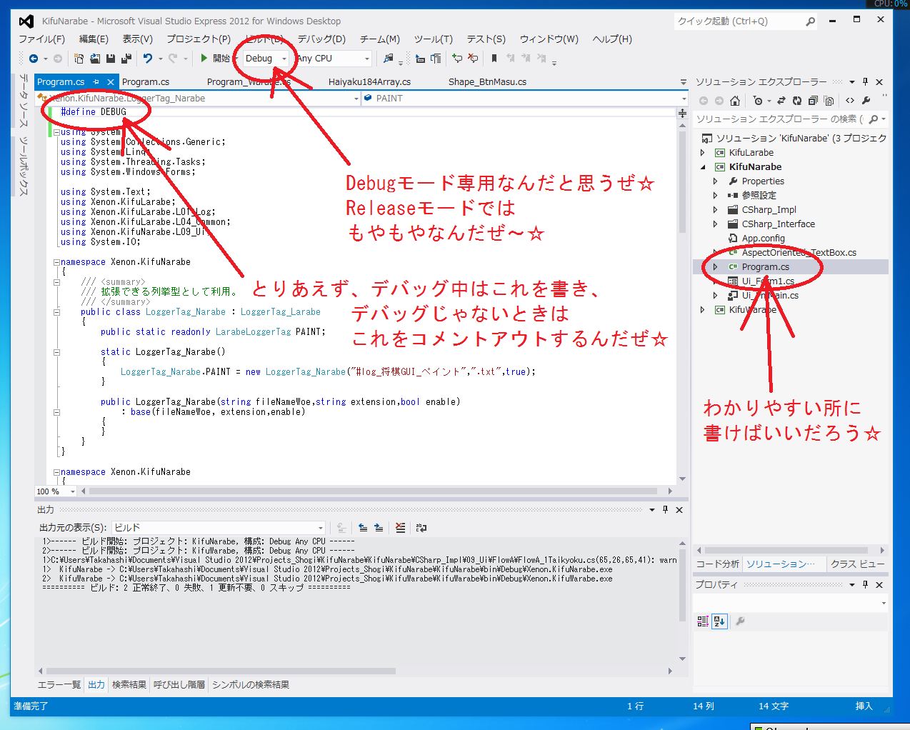Viewport: 910px width, 730px height.
Task: Open the ツール(T) menu
Action: [x=434, y=39]
